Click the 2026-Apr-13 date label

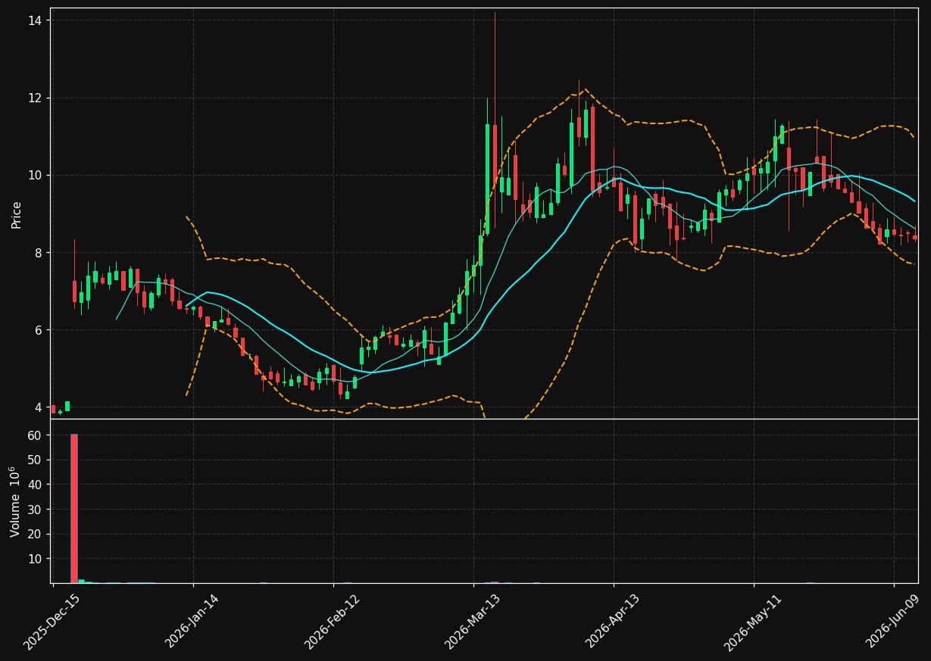(x=613, y=622)
